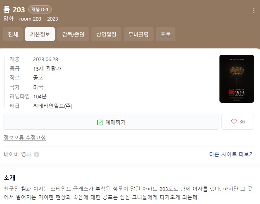The width and height of the screenshot is (260, 204).
Task: Click the 씨네라인월드(주) distributor text
Action: click(53, 106)
